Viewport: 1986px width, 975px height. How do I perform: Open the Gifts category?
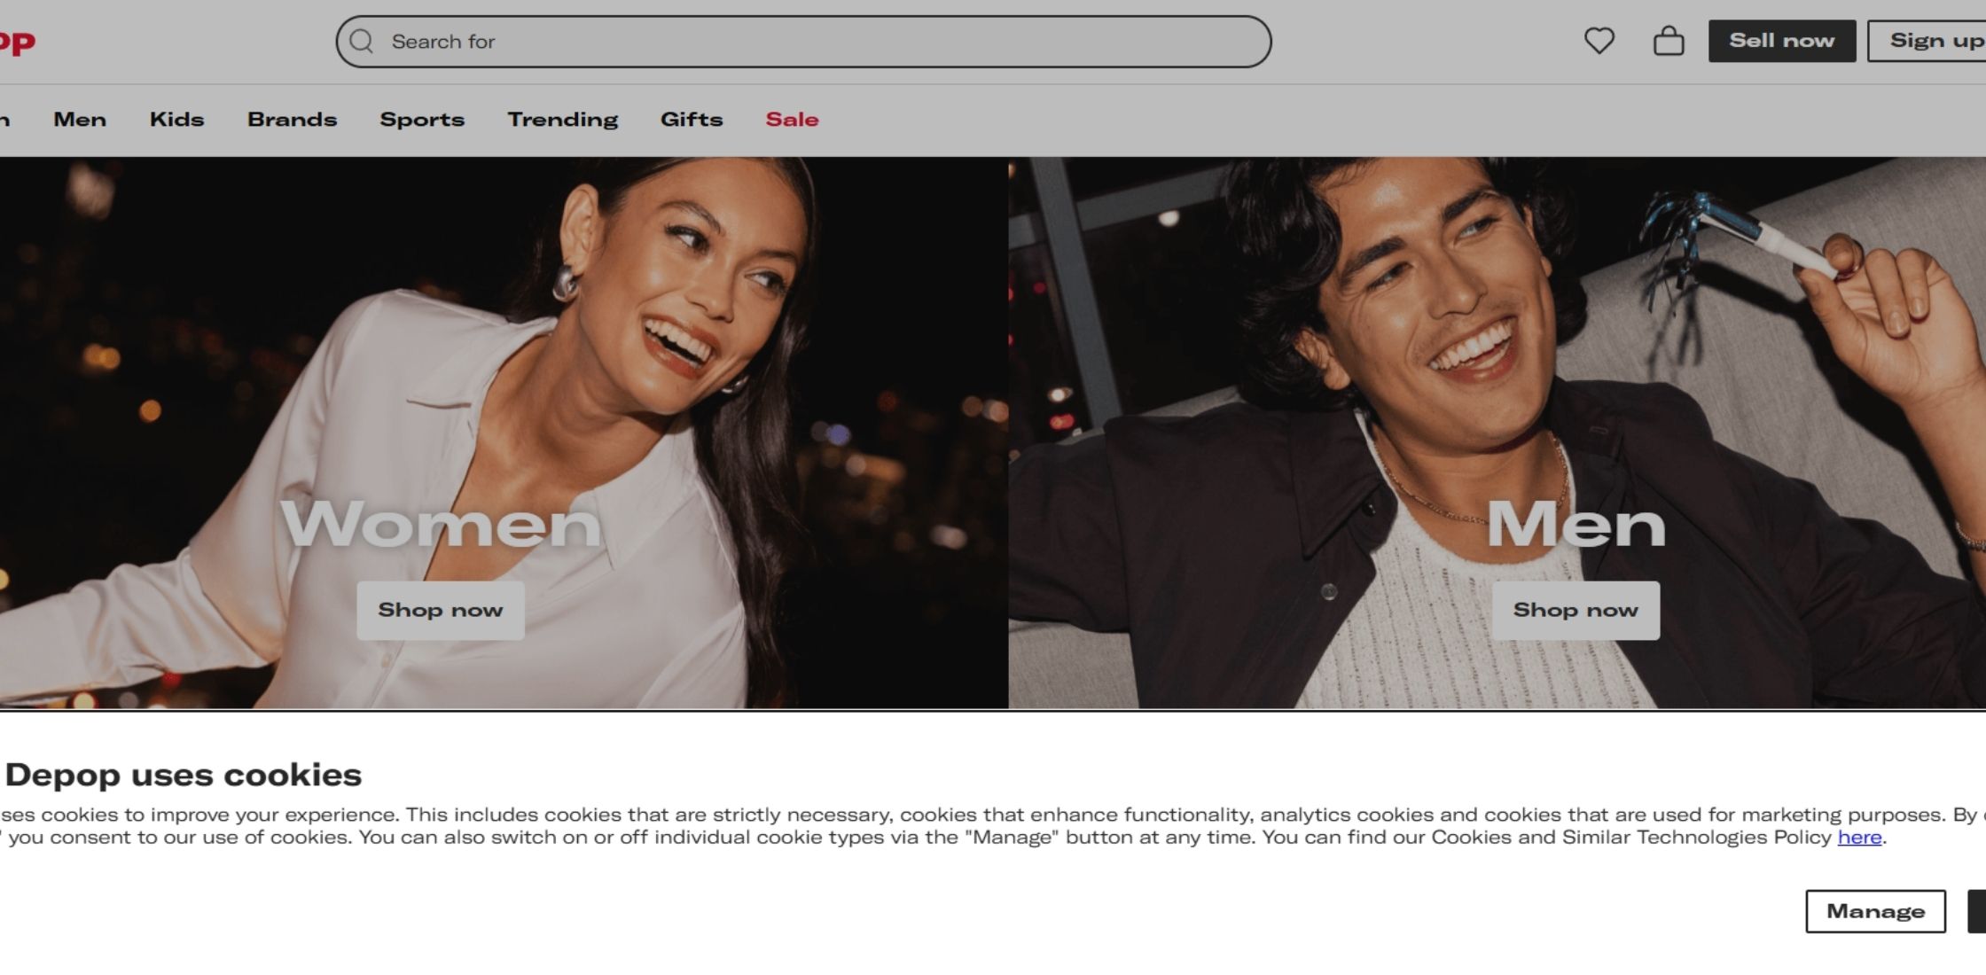(692, 119)
